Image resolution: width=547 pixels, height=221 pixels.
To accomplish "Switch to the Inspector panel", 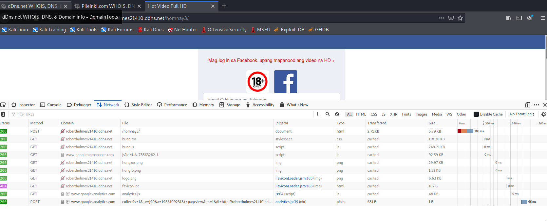I will (23, 105).
